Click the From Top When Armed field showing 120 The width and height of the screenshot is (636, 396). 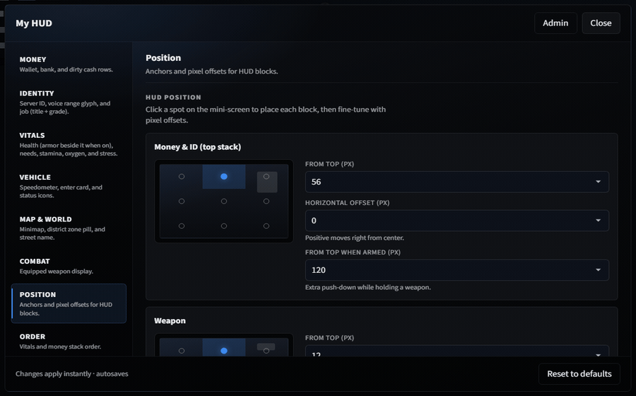(x=457, y=270)
